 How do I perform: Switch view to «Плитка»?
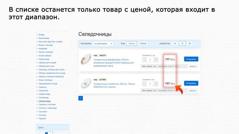click(143, 44)
